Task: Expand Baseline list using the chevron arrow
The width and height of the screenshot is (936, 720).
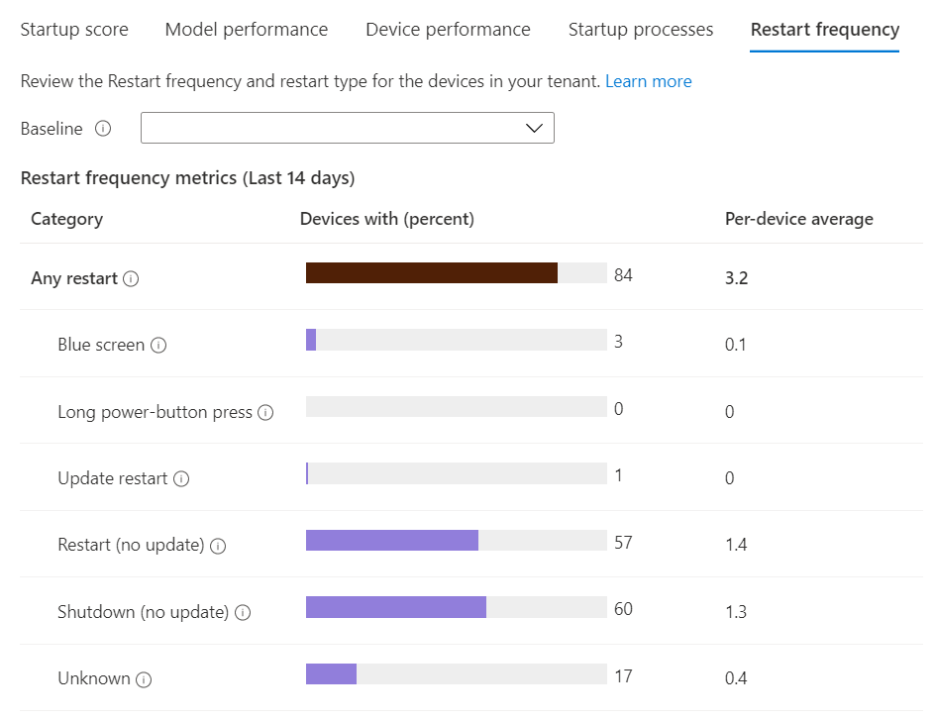Action: tap(534, 128)
